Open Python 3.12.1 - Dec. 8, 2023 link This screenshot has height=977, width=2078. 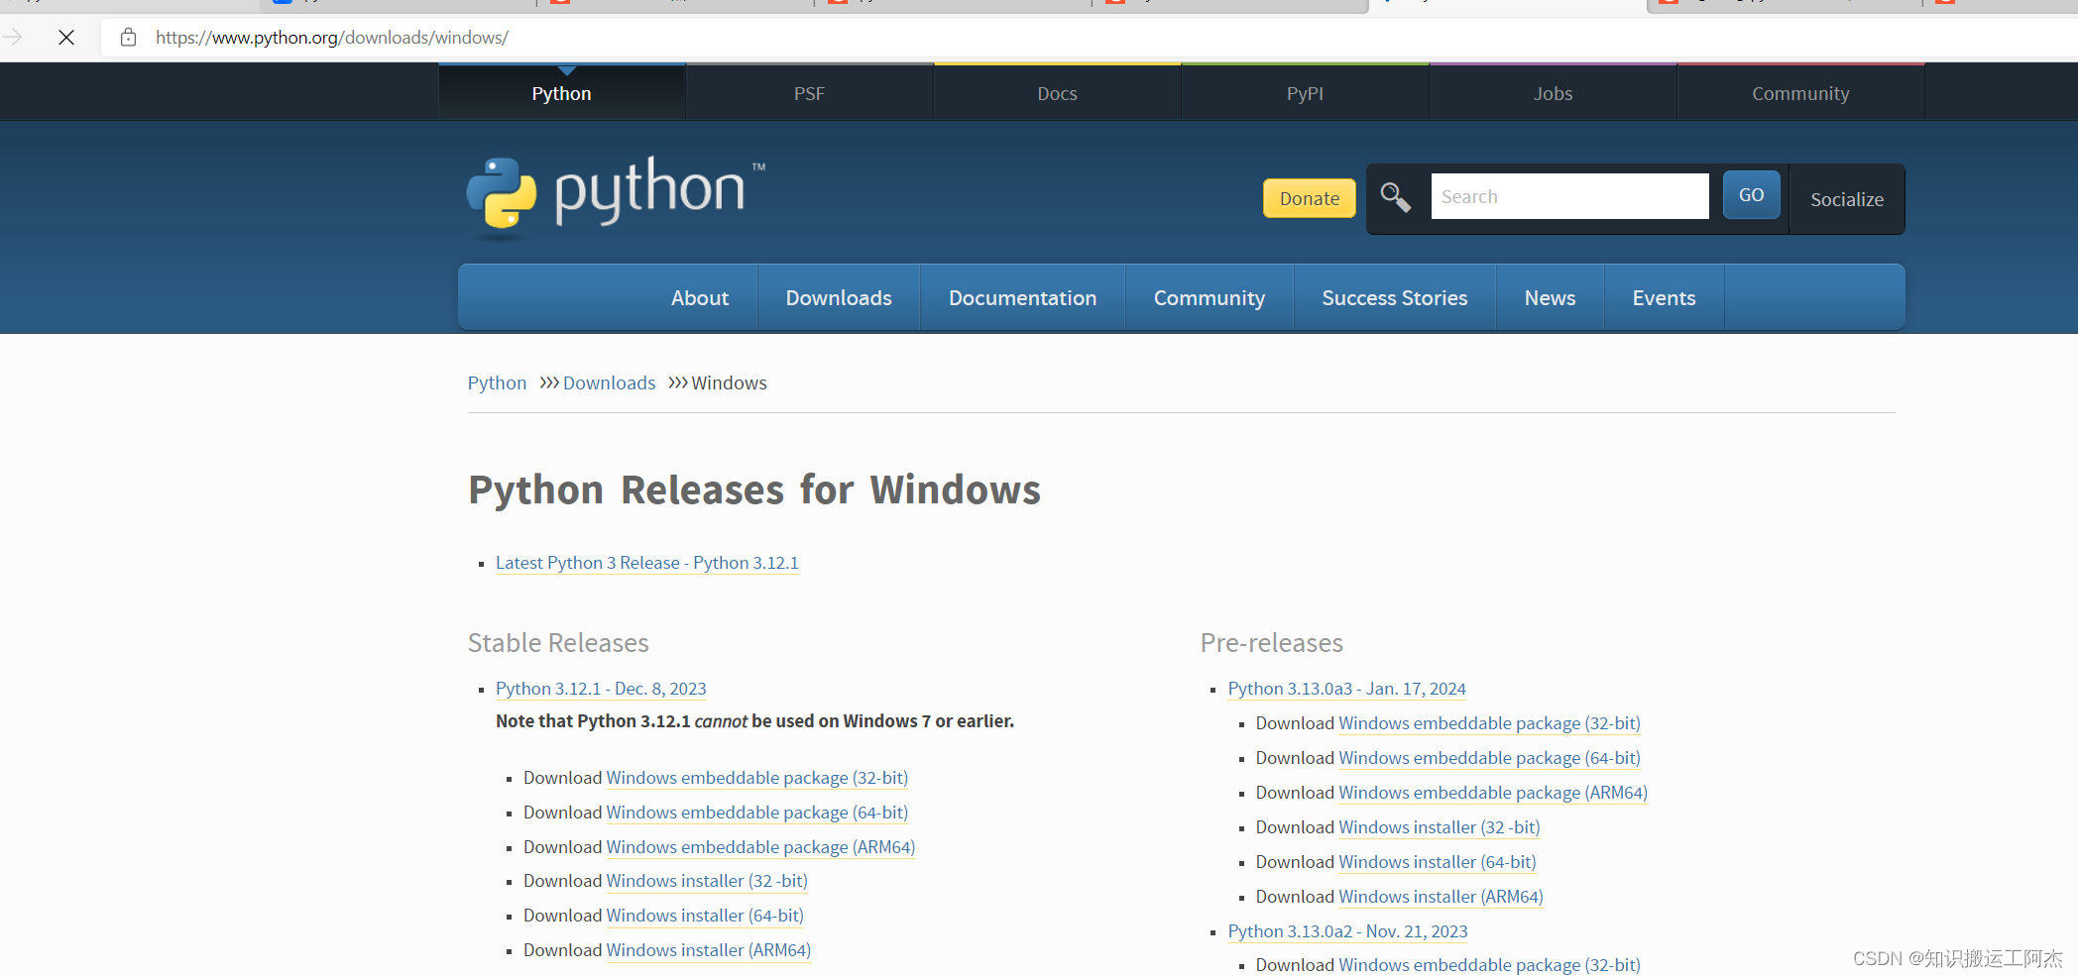coord(601,689)
